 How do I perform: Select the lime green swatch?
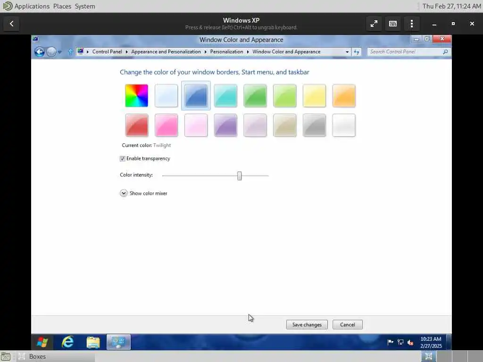coord(284,96)
